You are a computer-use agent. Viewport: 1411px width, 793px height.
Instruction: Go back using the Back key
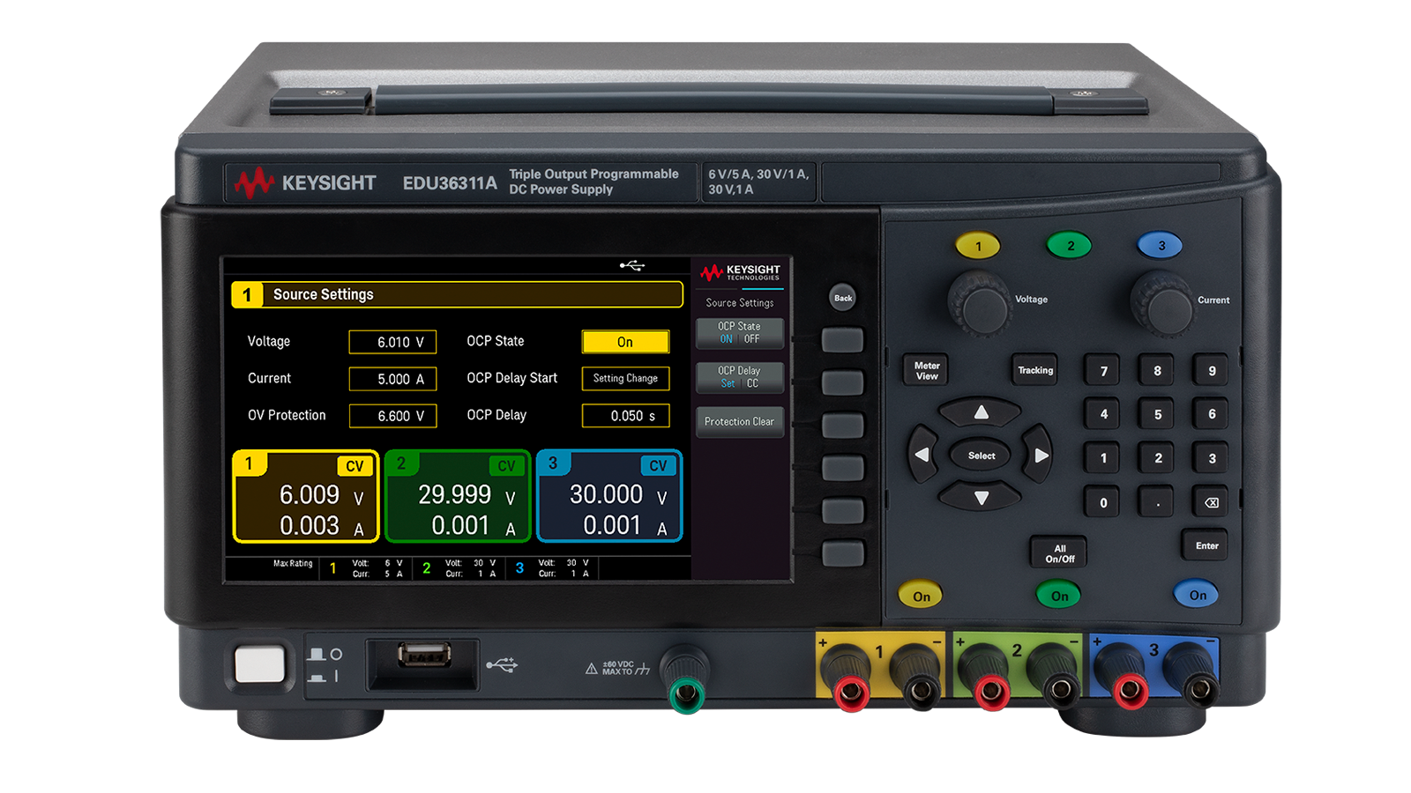pos(843,298)
